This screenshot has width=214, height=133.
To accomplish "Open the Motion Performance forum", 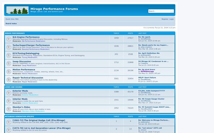I will (x=24, y=70).
